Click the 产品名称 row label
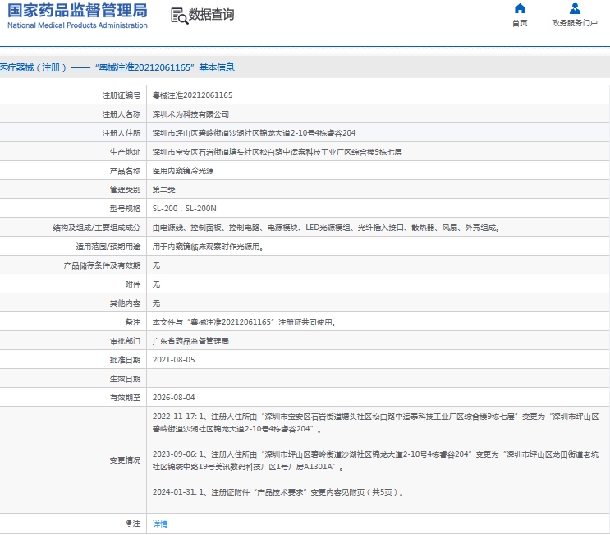Screen dimensions: 610x535 [125, 171]
